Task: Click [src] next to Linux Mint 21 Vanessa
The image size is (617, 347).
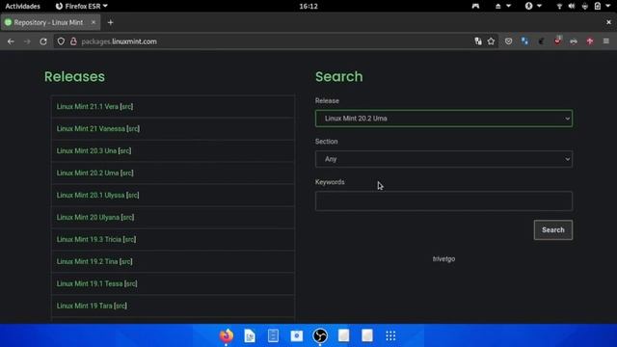Action: (x=133, y=128)
